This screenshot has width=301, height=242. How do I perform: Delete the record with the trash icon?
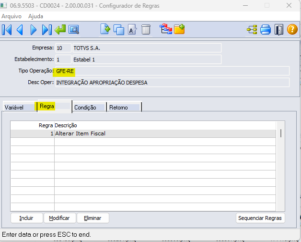pos(146,30)
